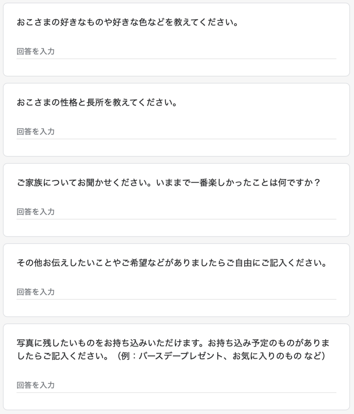Click the いままで一番楽しかったことは何ですか phrase

(x=238, y=183)
